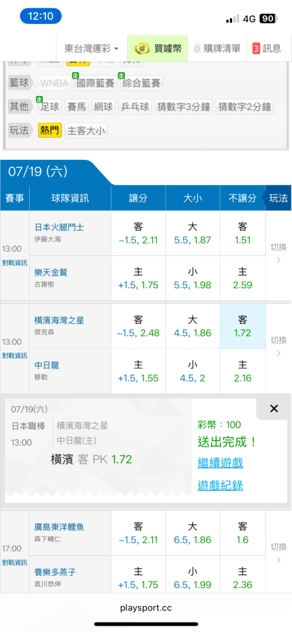Pick 客 -1.5, 2.11 for 廣島東洋鯉魚
Image resolution: width=292 pixels, height=632 pixels.
point(138,533)
